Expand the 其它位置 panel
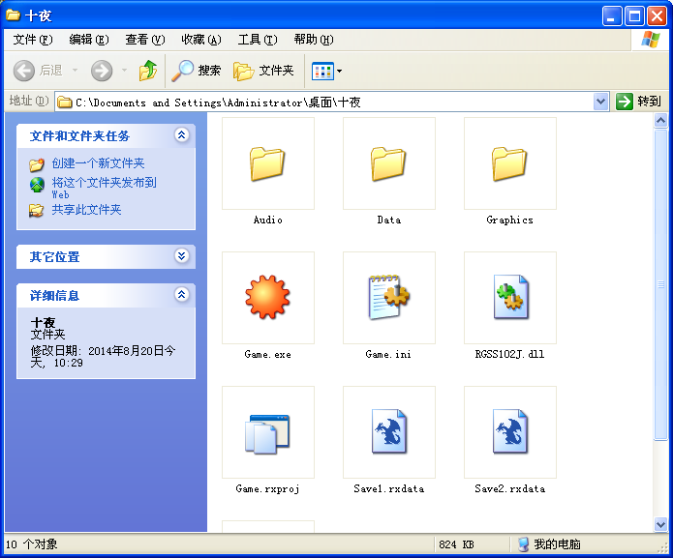Image resolution: width=673 pixels, height=558 pixels. 181,256
